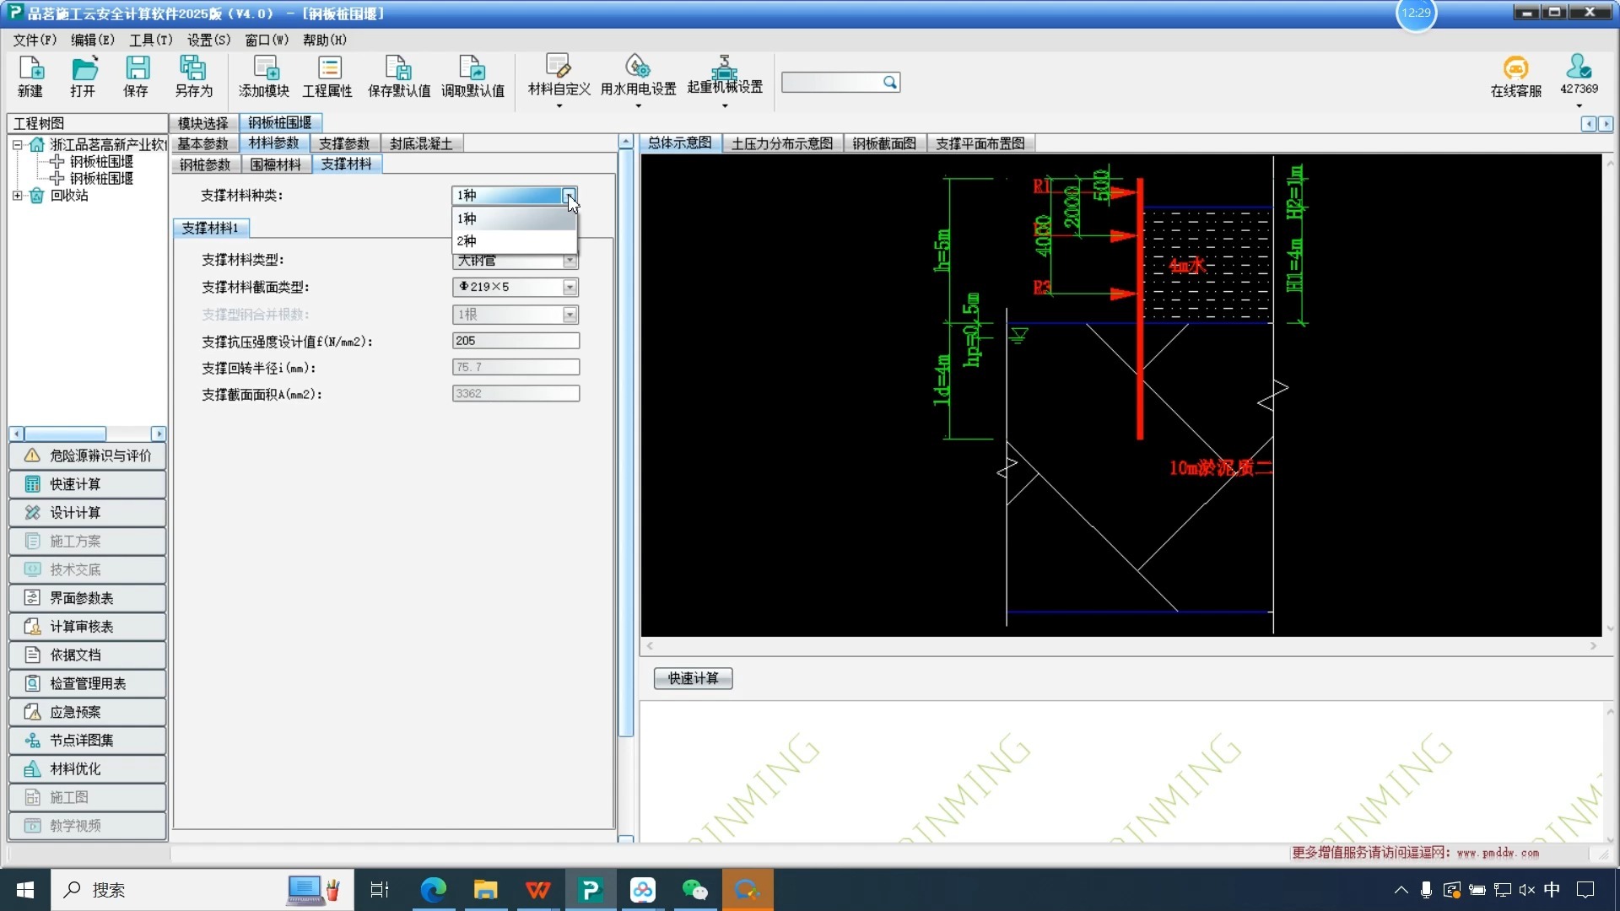This screenshot has height=911, width=1620.
Task: Switch to the 围檩材料 tab
Action: (x=276, y=164)
